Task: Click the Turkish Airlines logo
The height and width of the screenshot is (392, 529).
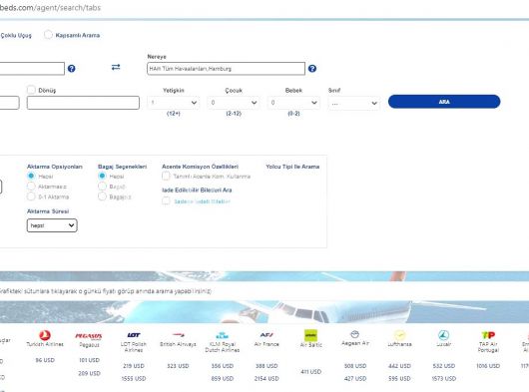Action: (x=45, y=335)
